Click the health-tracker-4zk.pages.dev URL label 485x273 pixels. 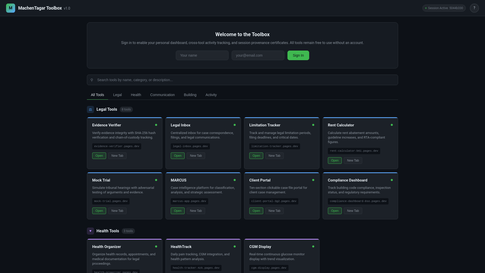(196, 268)
